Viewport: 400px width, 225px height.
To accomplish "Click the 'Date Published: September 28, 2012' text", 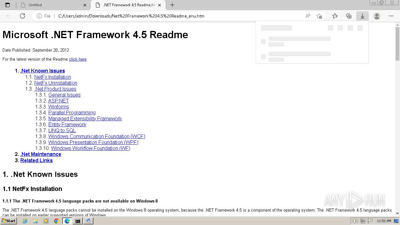I will (36, 50).
